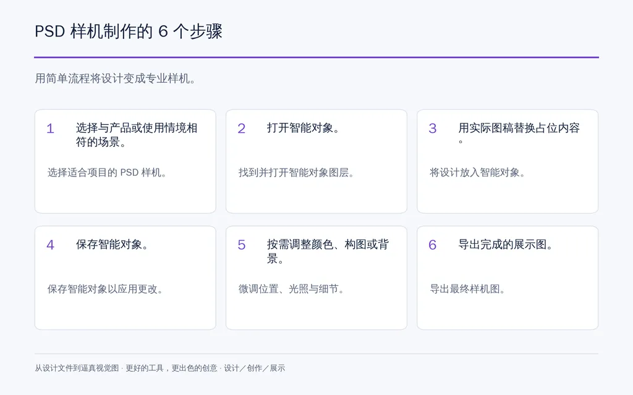The width and height of the screenshot is (633, 395).
Task: Click step number 5 in the fifth card
Action: pyautogui.click(x=242, y=245)
